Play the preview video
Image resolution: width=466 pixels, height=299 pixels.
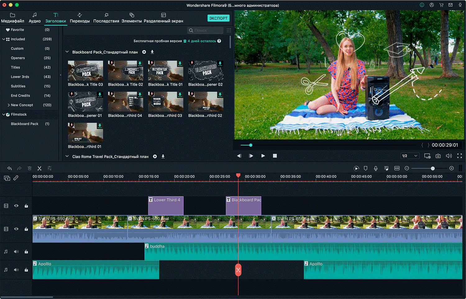click(x=263, y=156)
